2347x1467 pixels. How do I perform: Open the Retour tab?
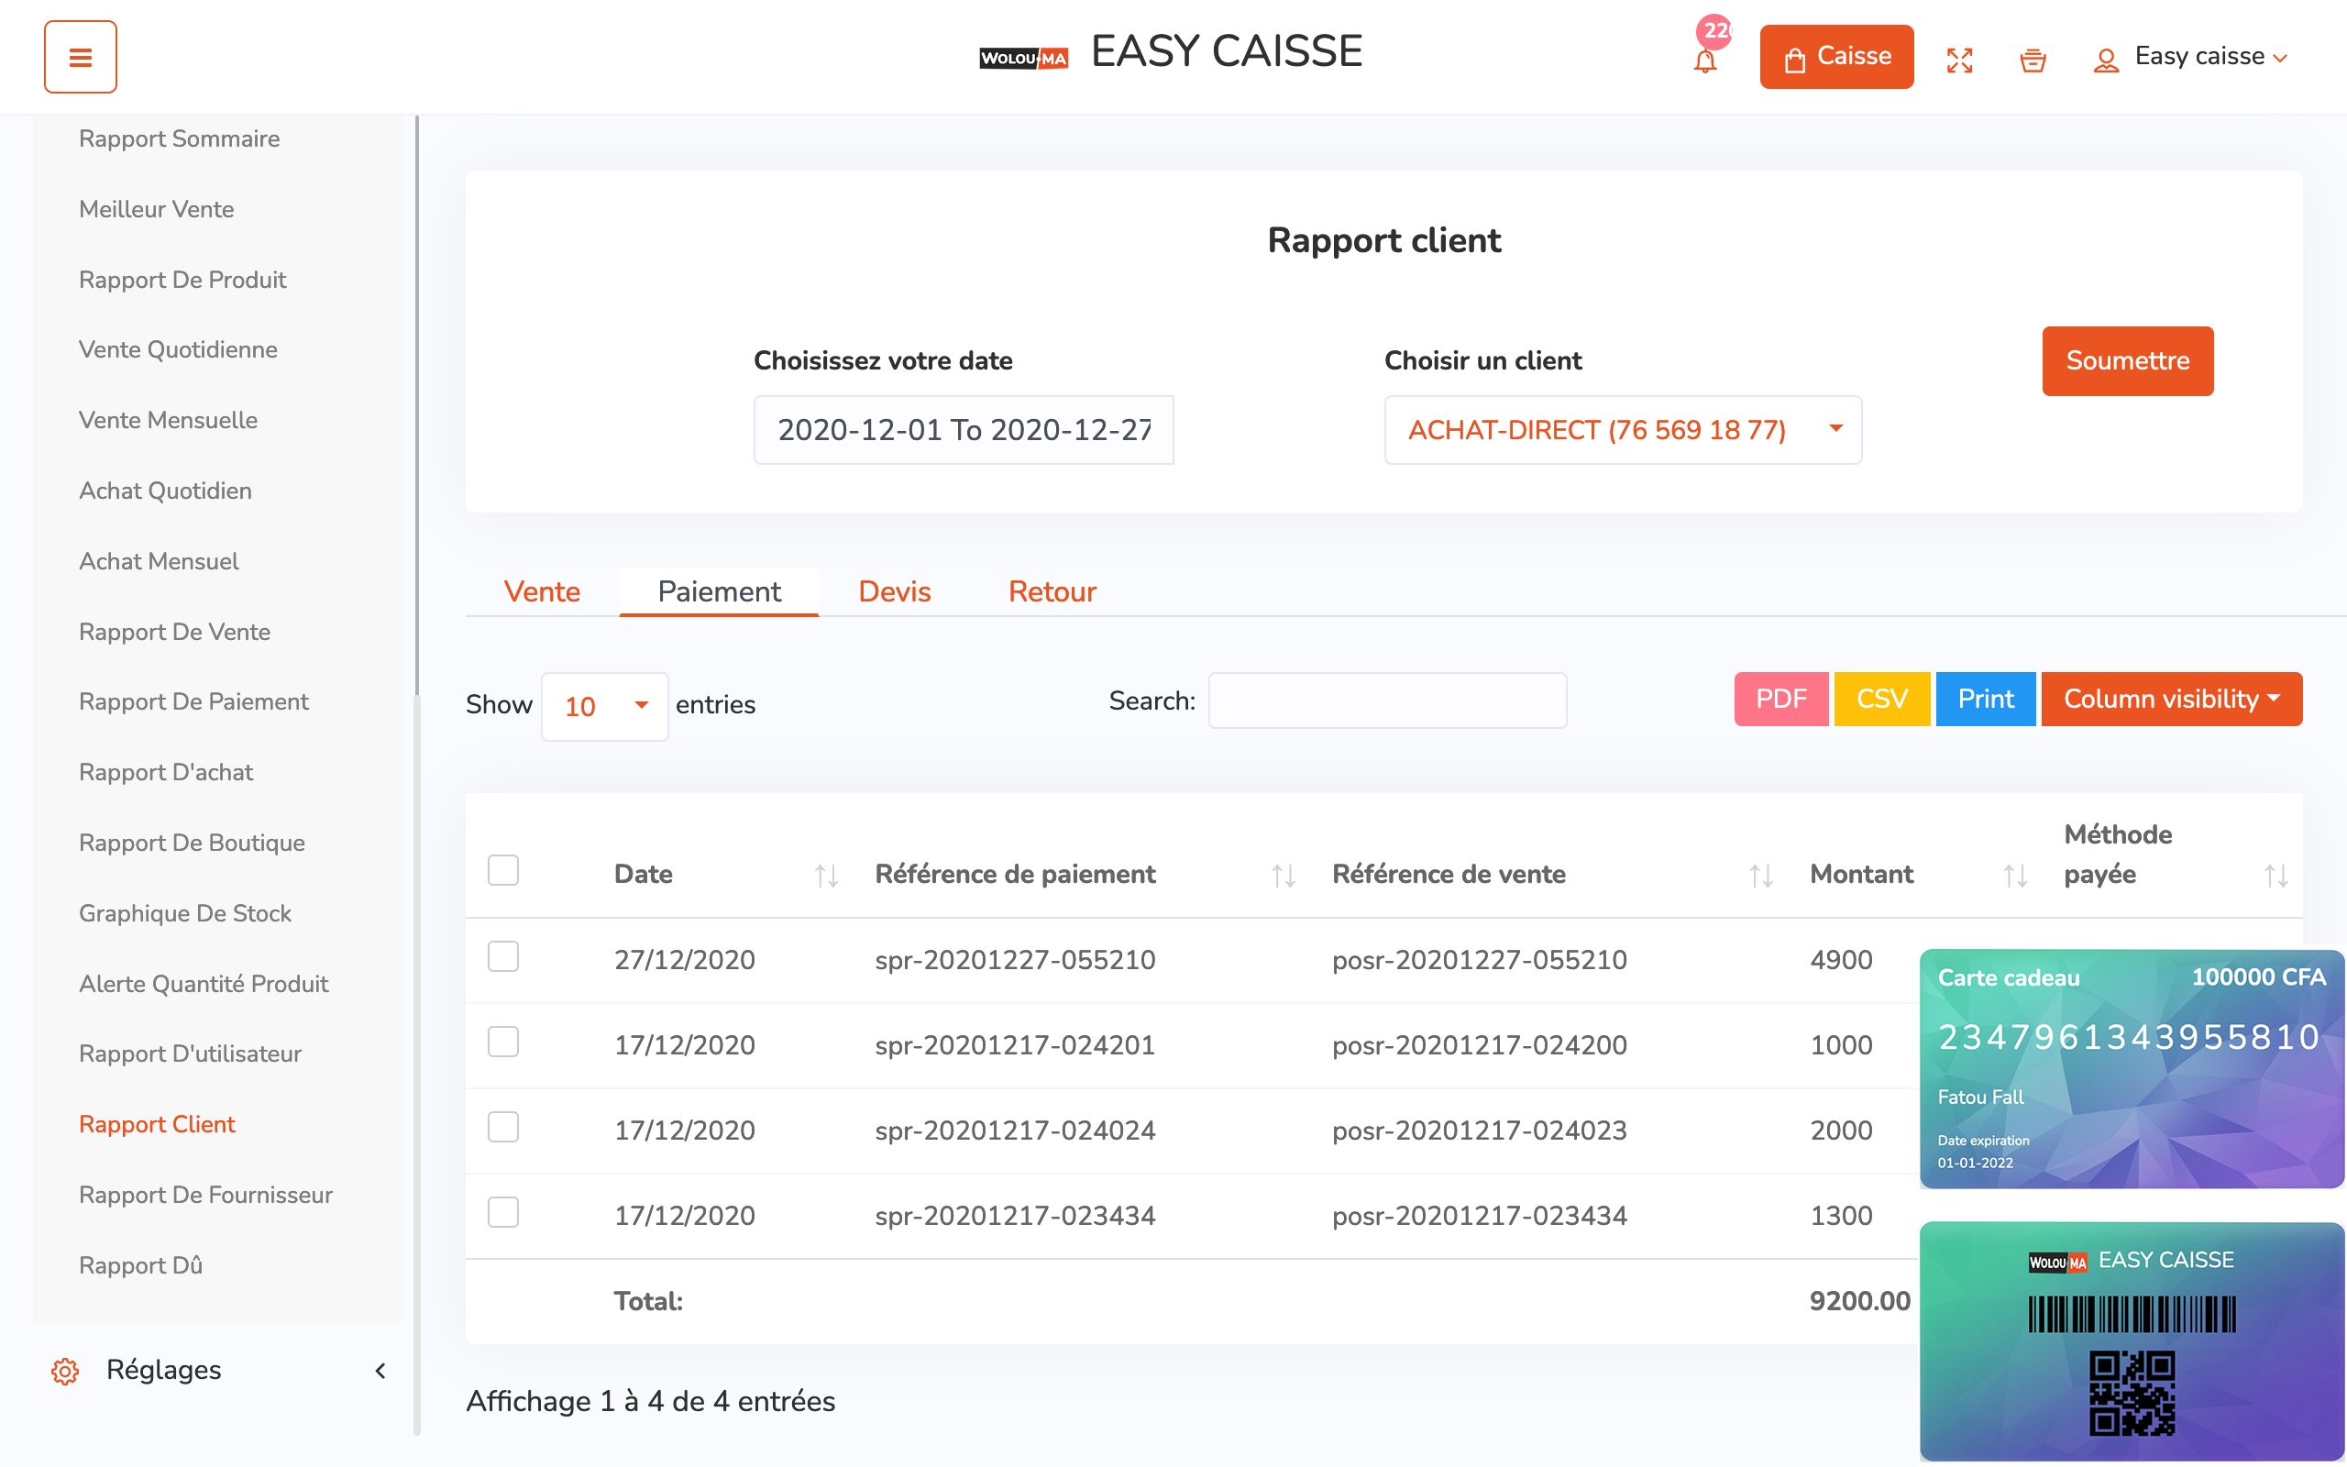pyautogui.click(x=1052, y=592)
